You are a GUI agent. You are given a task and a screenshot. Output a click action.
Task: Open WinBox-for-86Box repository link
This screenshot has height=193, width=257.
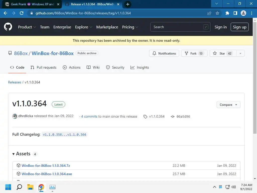[x=52, y=53]
